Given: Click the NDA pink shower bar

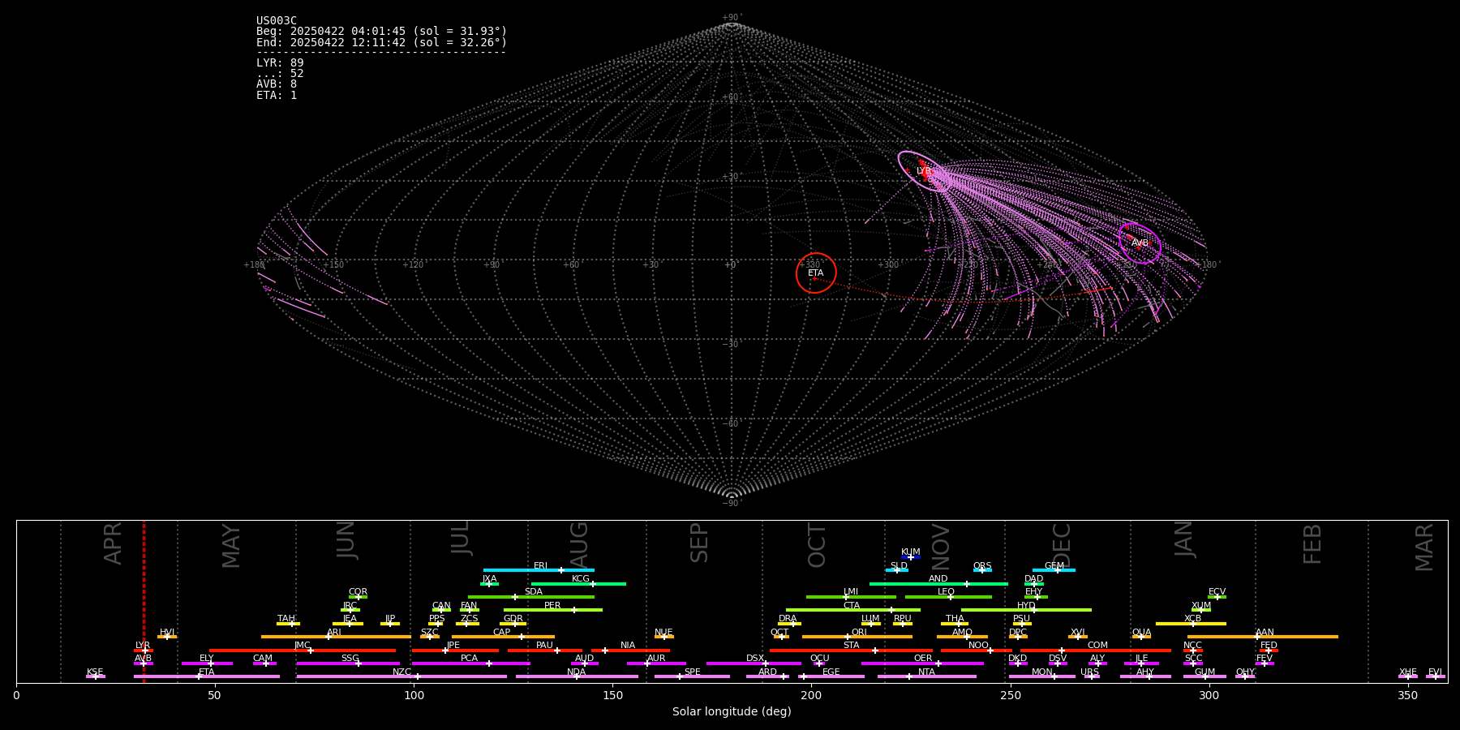Looking at the screenshot, I should (x=577, y=676).
